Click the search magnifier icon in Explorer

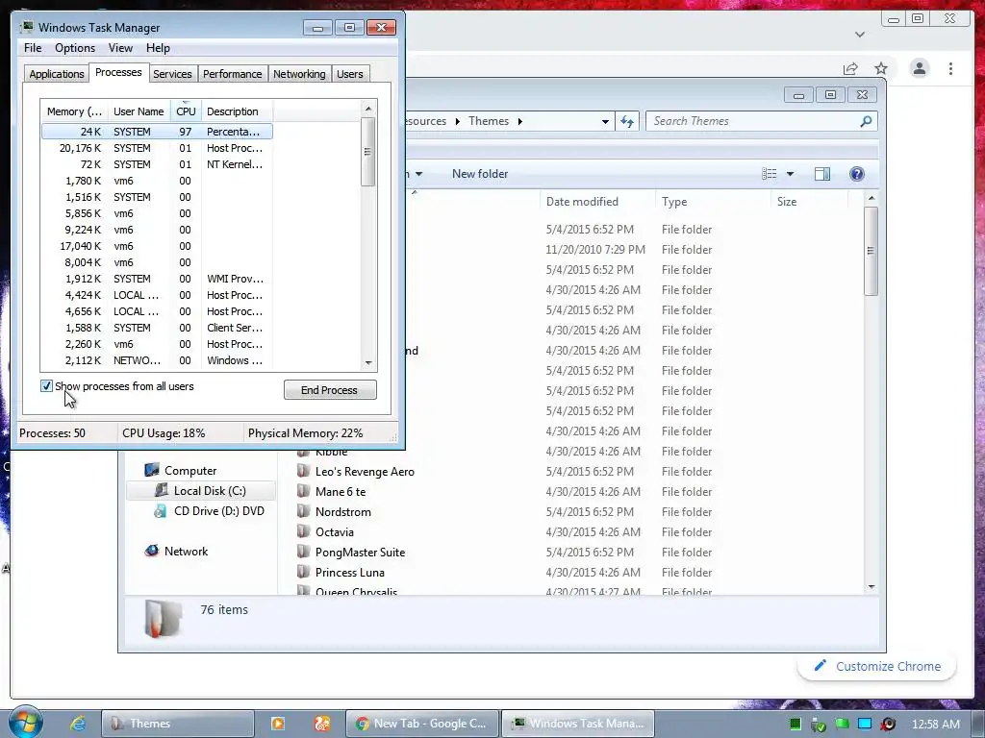(867, 121)
